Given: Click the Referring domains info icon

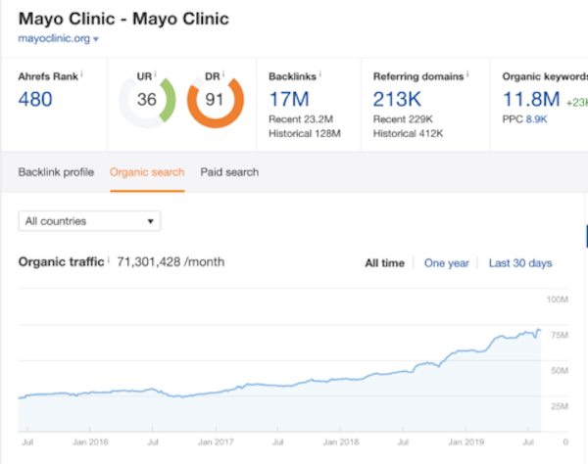Looking at the screenshot, I should pyautogui.click(x=467, y=74).
